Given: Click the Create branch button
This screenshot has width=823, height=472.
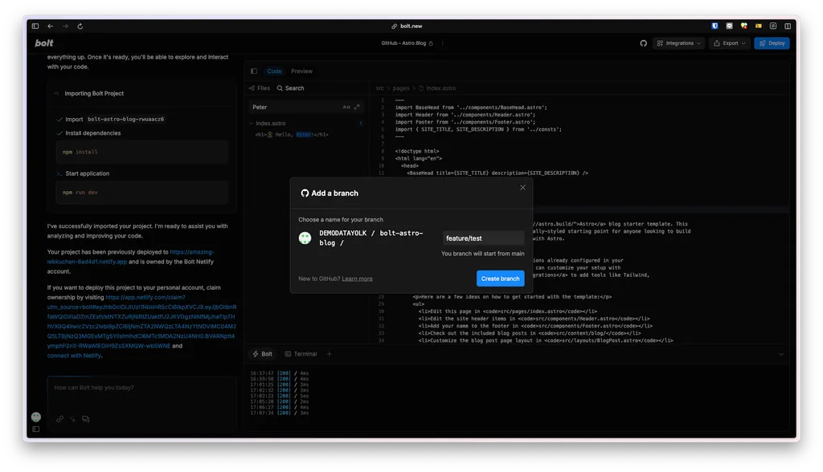Looking at the screenshot, I should pos(500,279).
